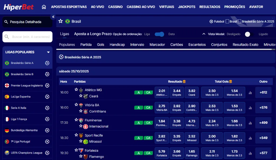The height and width of the screenshot is (160, 276).
Task: Favorite Sport Recife with star
Action: (76, 135)
